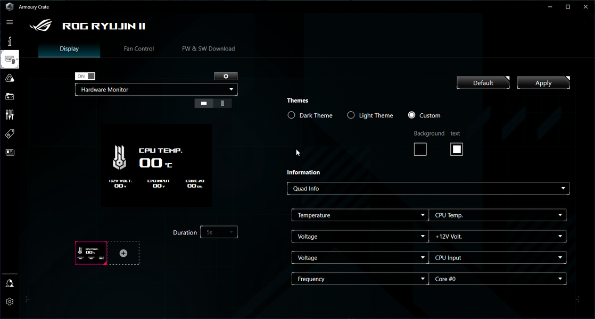The image size is (595, 319).
Task: Select vertical display orientation icon
Action: (222, 103)
